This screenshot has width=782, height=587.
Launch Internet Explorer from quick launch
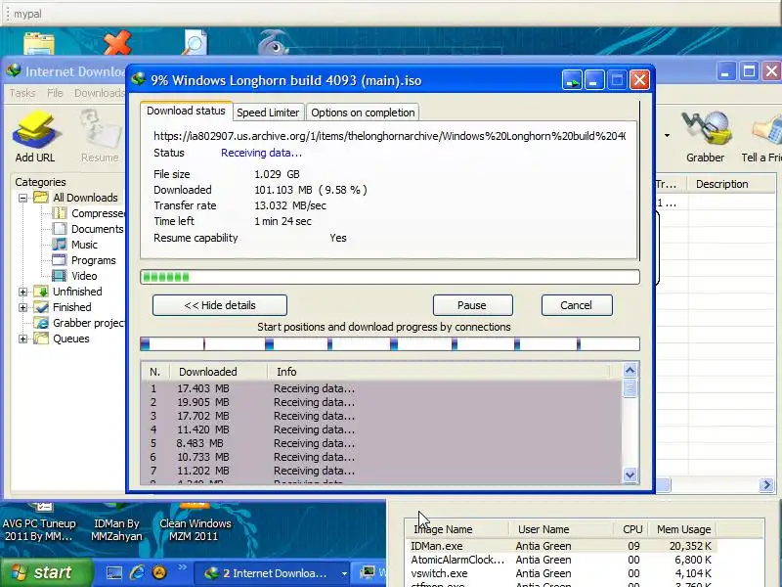[x=137, y=573]
